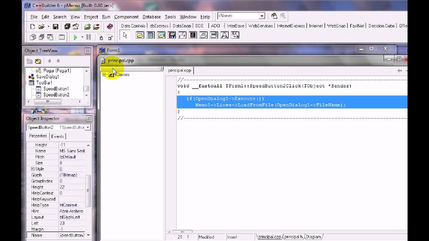Select the dbExpress palette tab
Image resolution: width=429 pixels, height=241 pixels.
pos(159,26)
